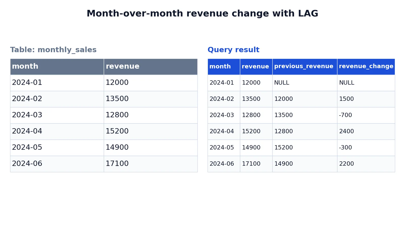Viewport: 405px width, 228px height.
Task: Click revenue 12800 in the 2024-03 result row
Action: (x=256, y=115)
